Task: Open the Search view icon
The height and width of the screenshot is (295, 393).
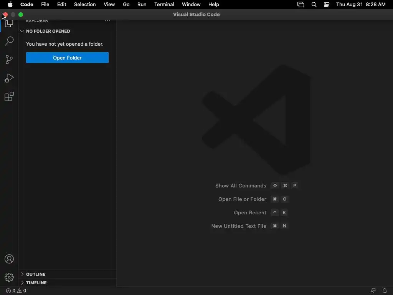Action: (9, 41)
